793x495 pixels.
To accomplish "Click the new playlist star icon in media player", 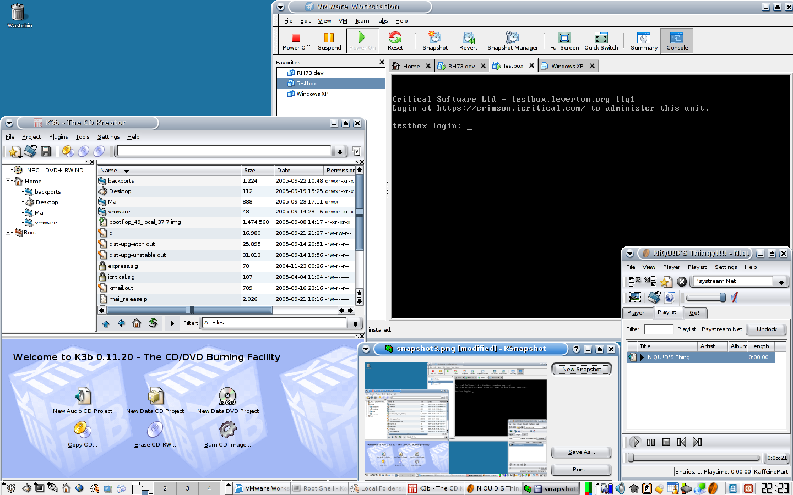I will coord(666,282).
